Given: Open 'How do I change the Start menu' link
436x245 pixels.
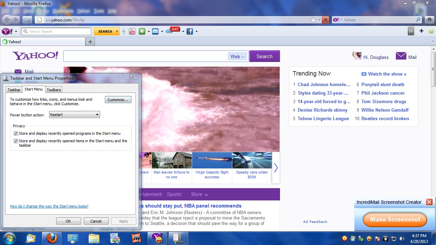Looking at the screenshot, I should [x=49, y=206].
